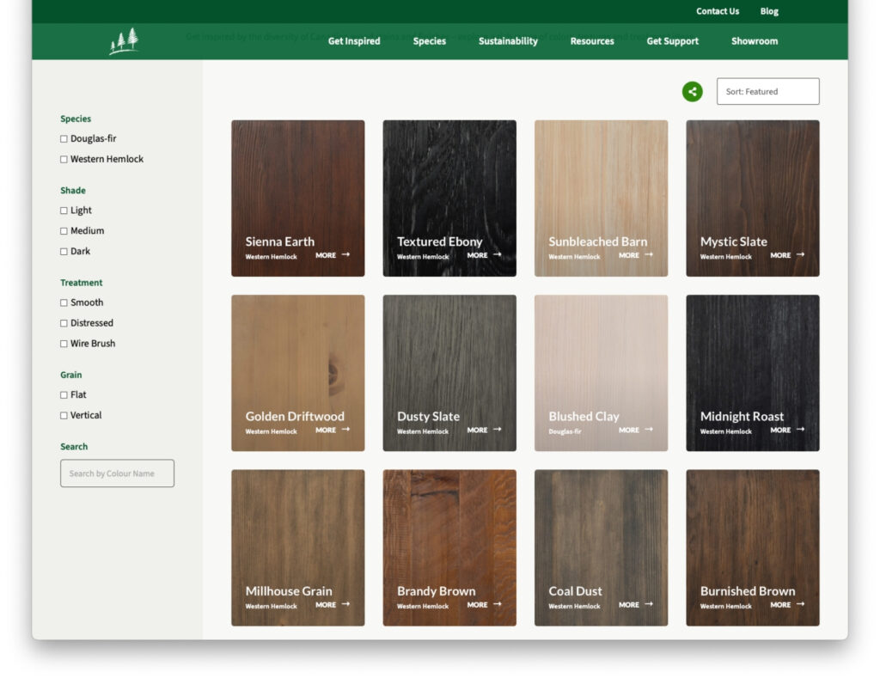Enable the Douglas-fir species checkbox
Screen dimensions: 880x684
click(64, 139)
